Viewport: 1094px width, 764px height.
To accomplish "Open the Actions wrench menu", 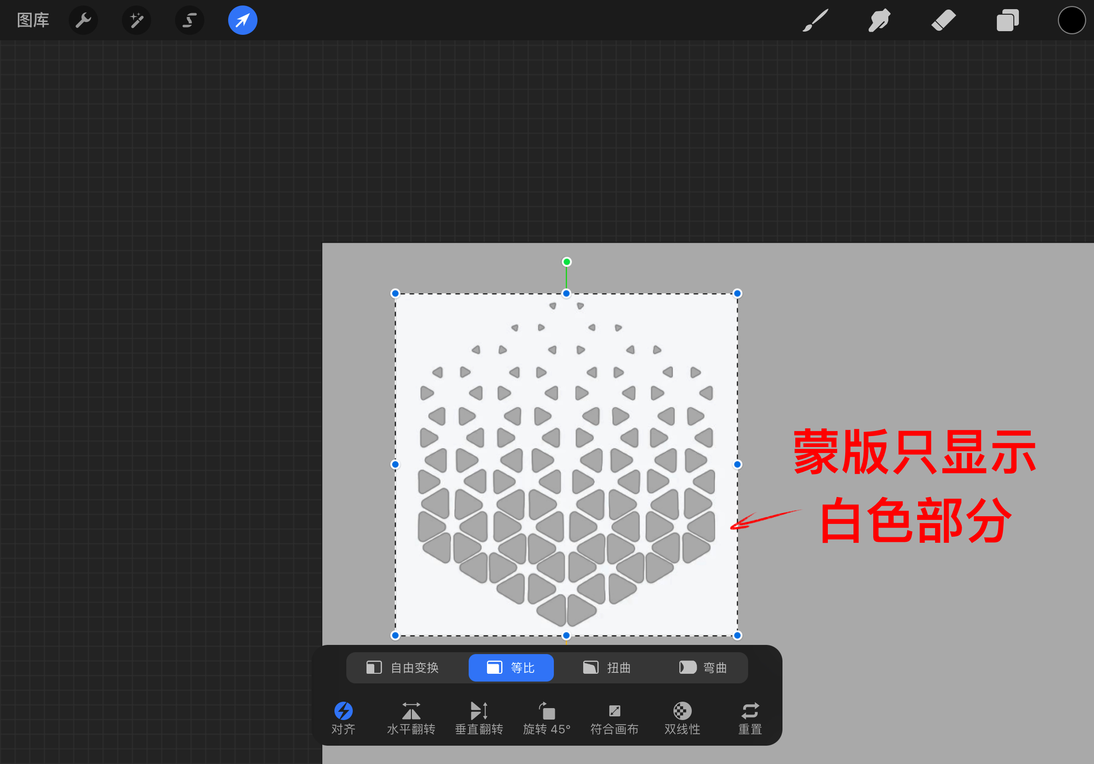I will [83, 21].
